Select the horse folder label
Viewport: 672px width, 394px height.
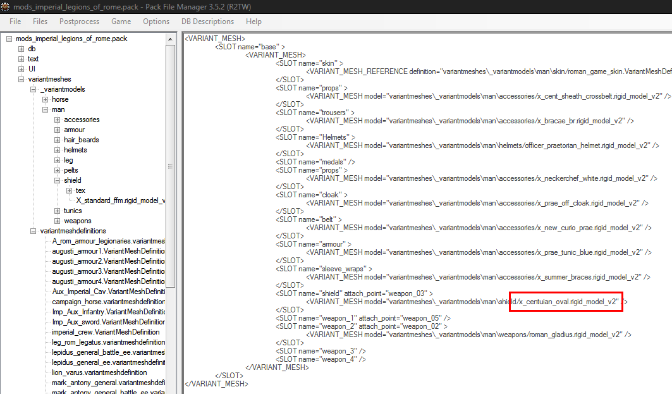(x=60, y=99)
